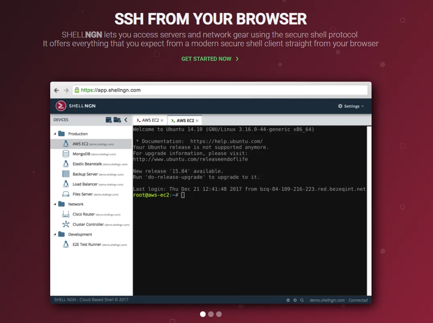Click demo.shellngn.com in the status bar

coord(327,300)
